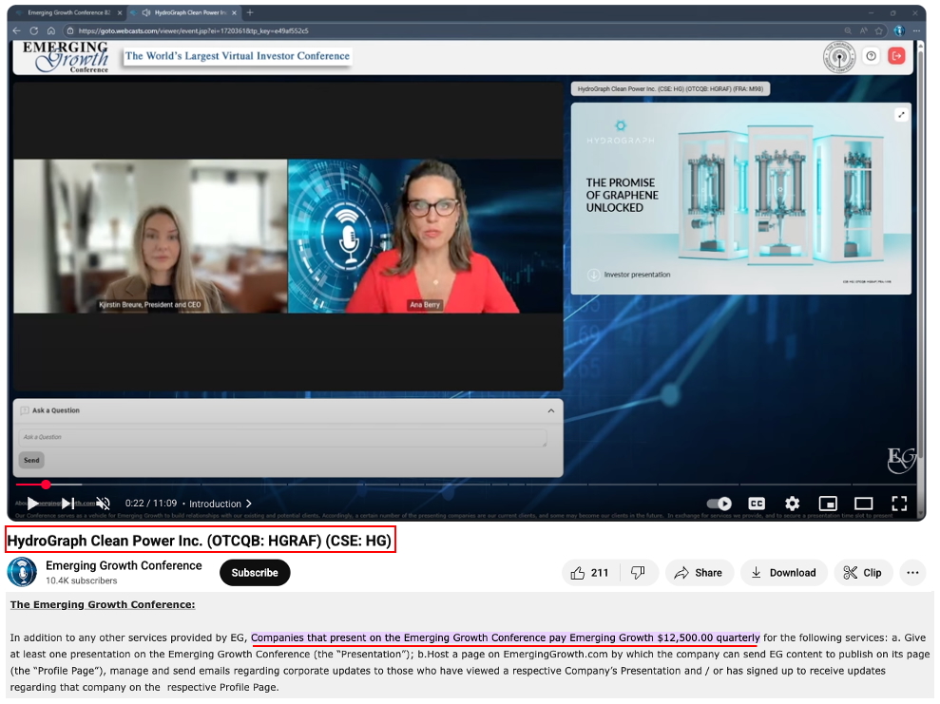Viewport: 940px width, 704px height.
Task: Enter full screen mode
Action: 899,504
